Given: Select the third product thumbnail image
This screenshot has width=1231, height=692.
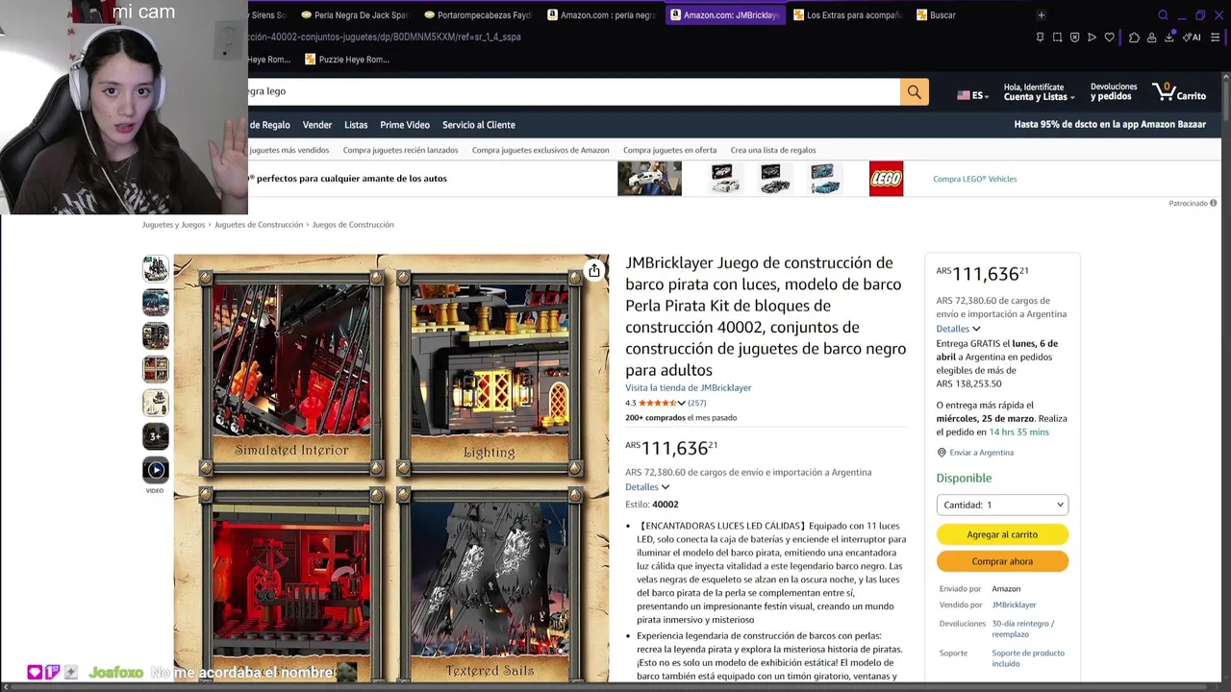Looking at the screenshot, I should [155, 335].
